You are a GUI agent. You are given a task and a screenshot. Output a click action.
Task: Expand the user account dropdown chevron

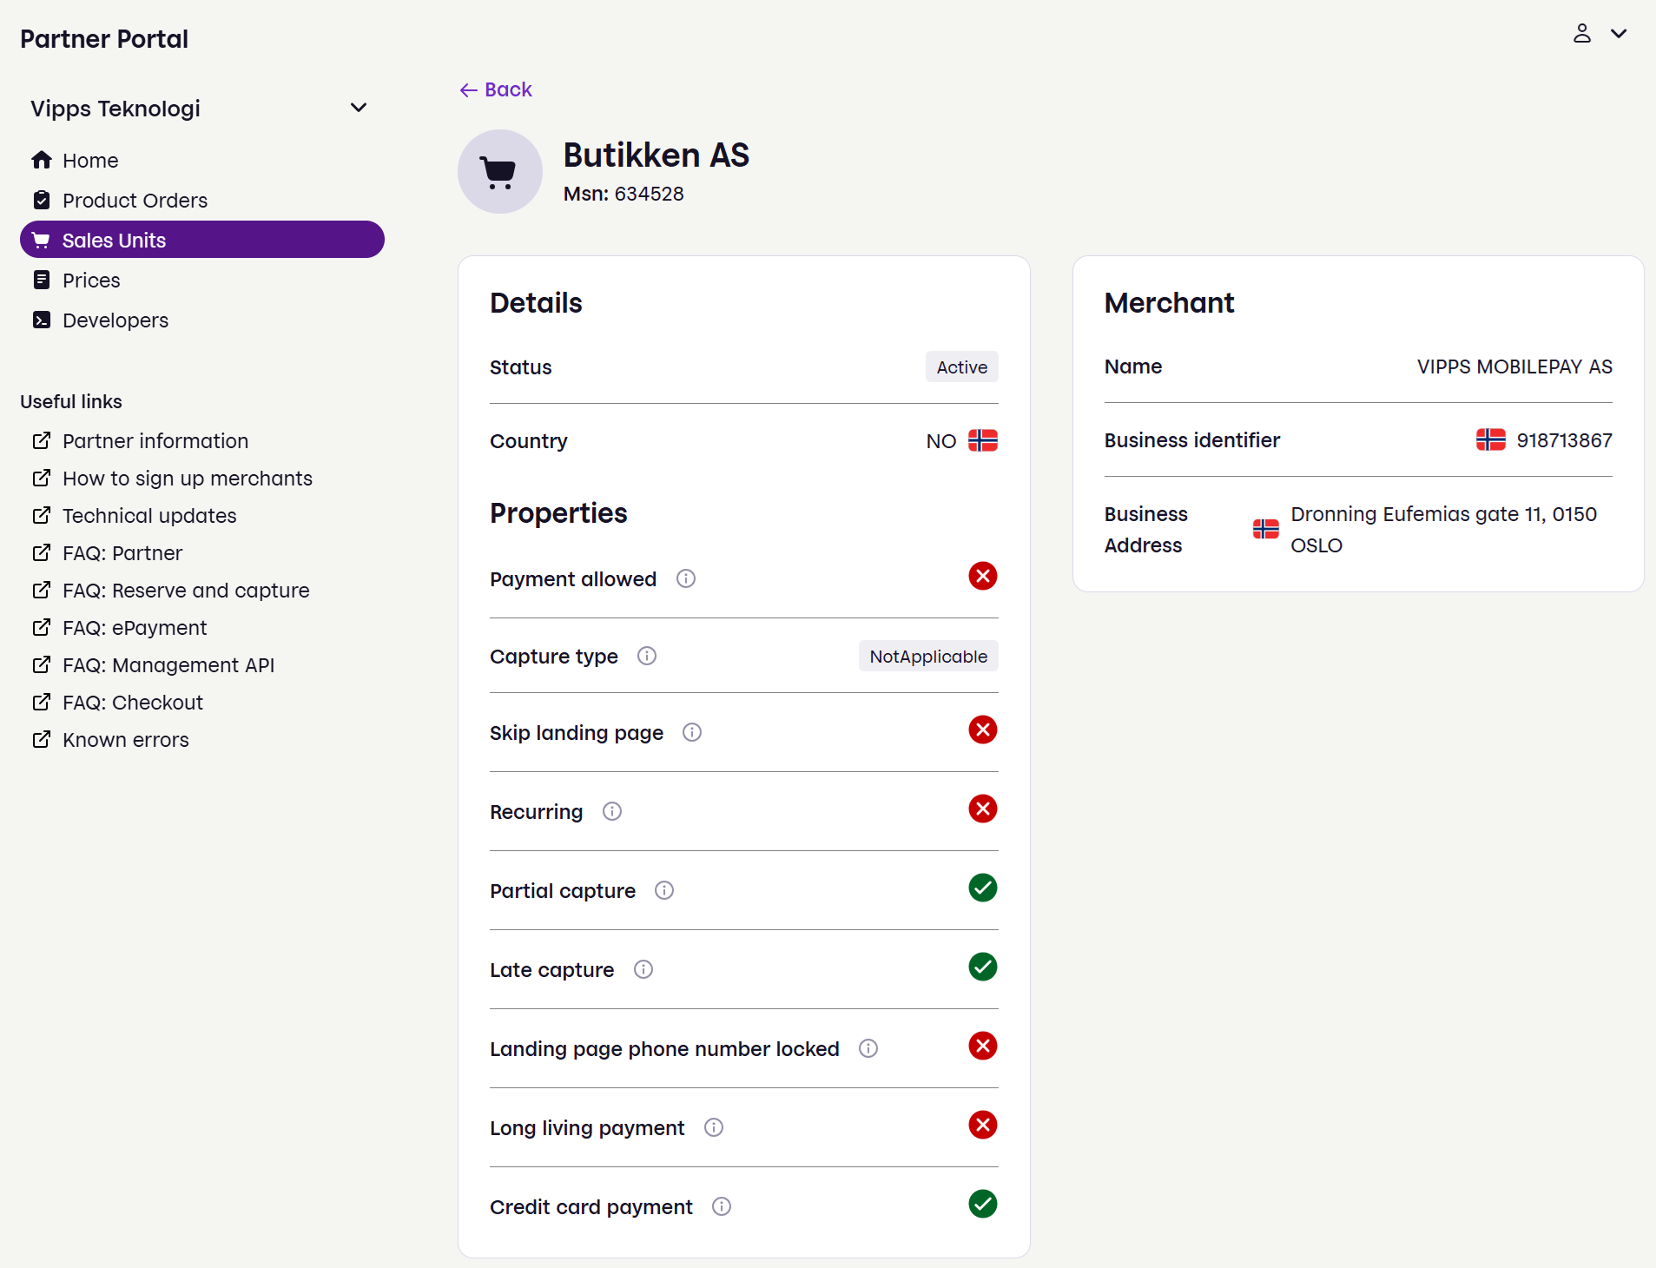1619,34
